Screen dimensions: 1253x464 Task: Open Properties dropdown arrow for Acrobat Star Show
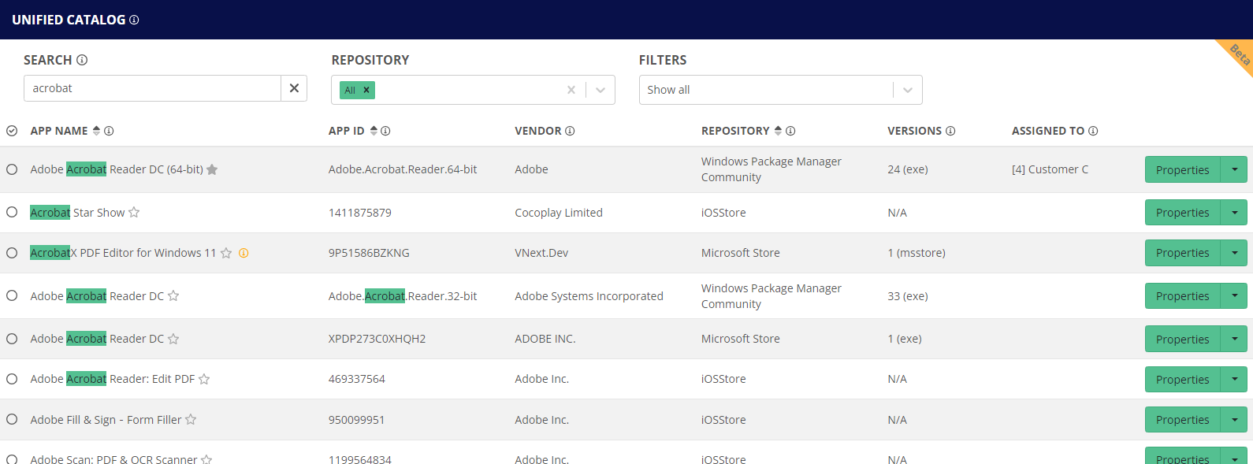(1234, 213)
